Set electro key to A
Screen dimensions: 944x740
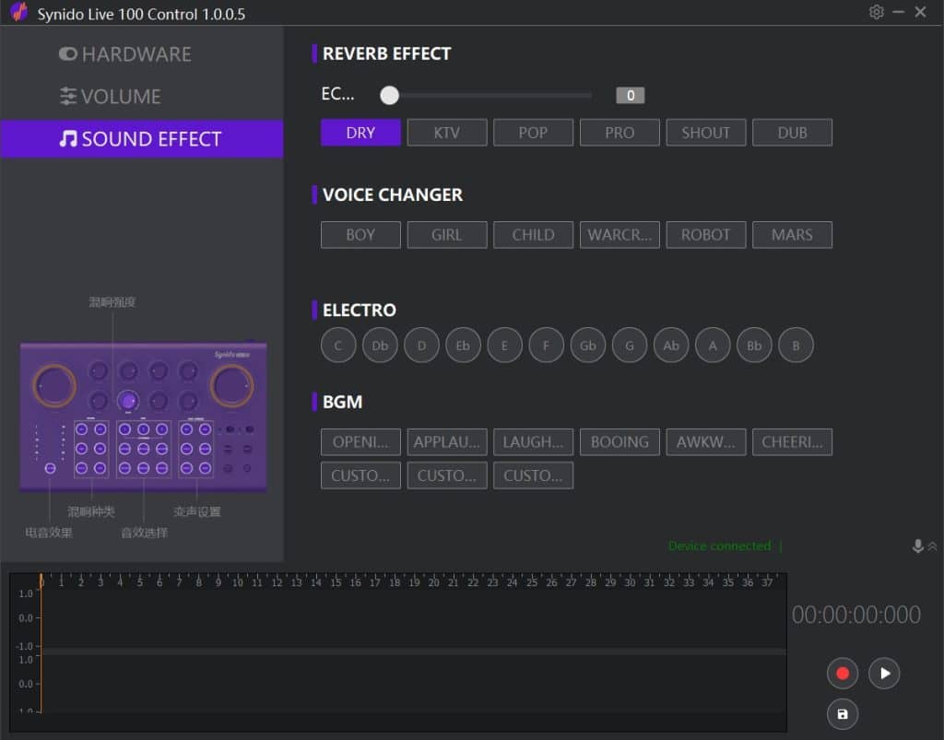point(713,346)
